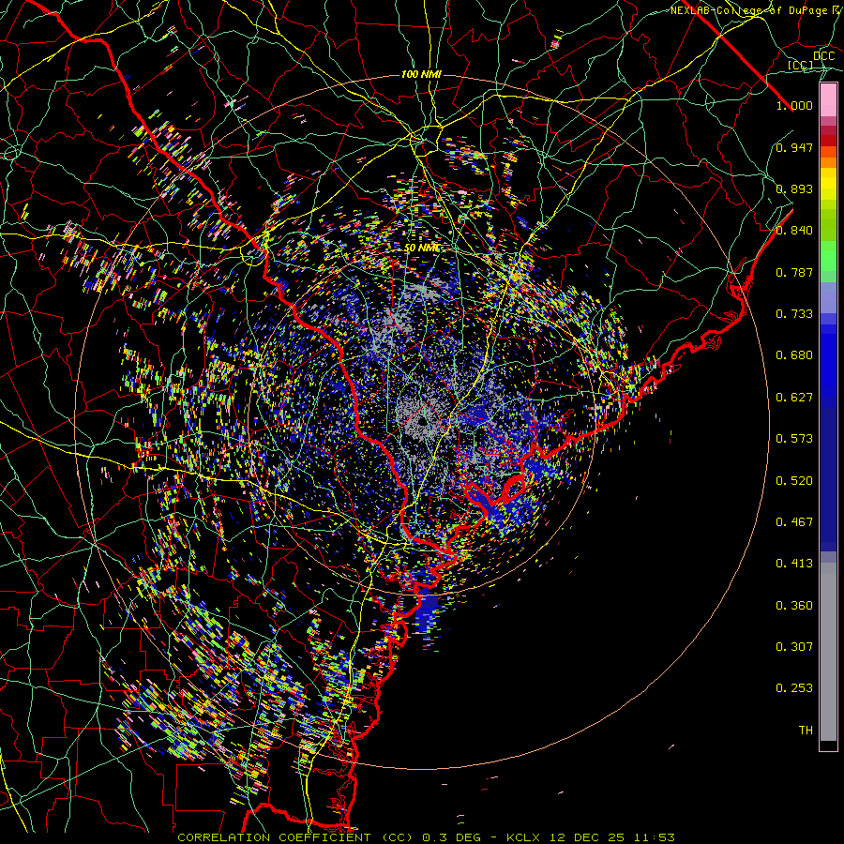Click the 0.520 scale value label
The image size is (844, 844).
click(x=794, y=481)
